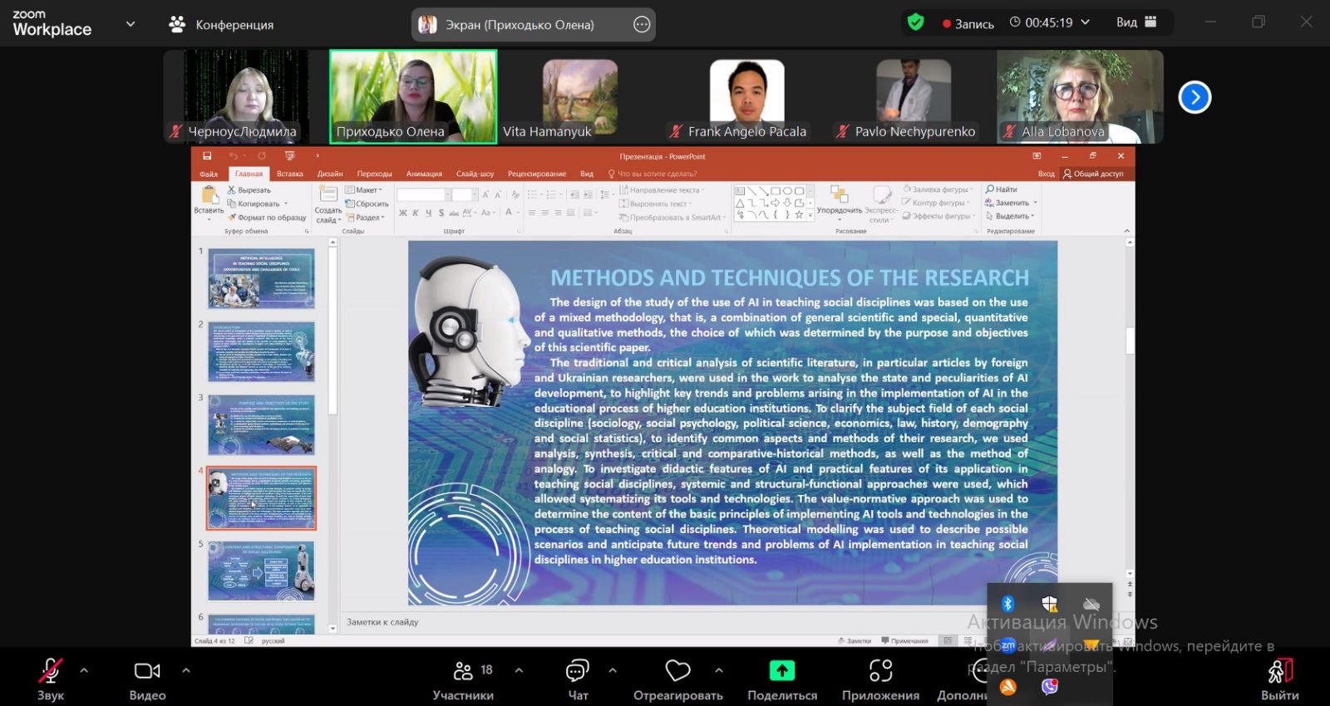Select slide 5 thumbnail in the panel
Viewport: 1330px width, 706px height.
coord(261,571)
